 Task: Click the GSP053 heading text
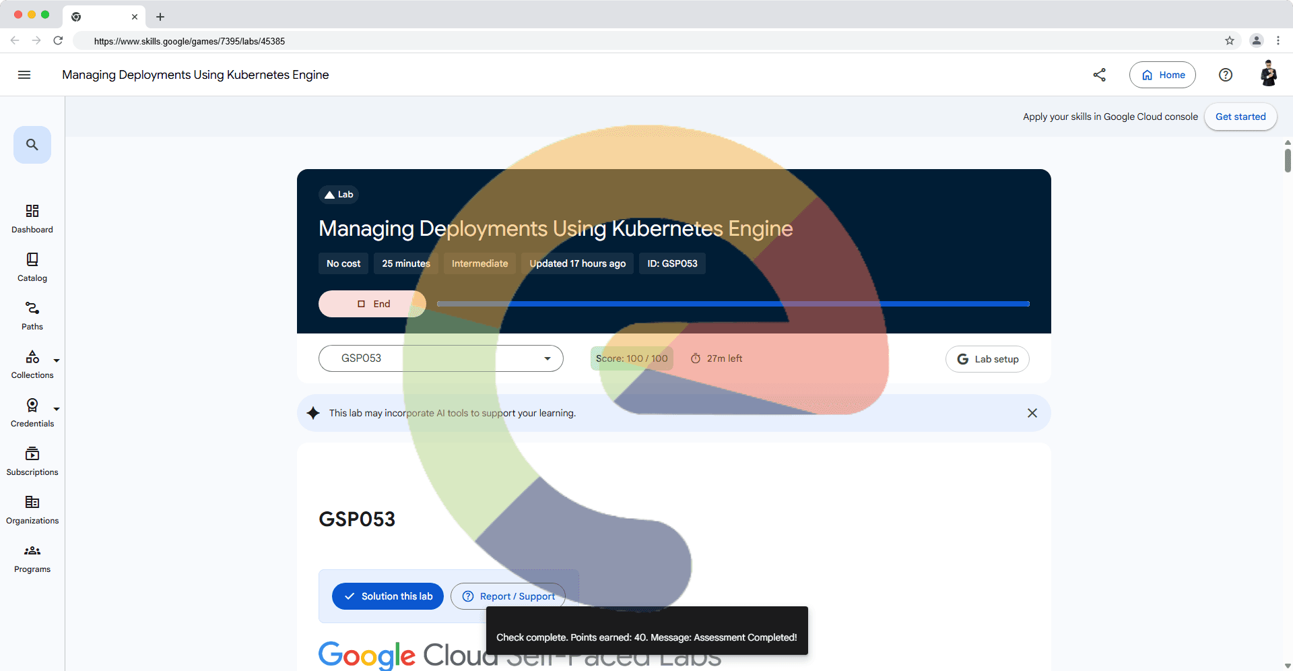[x=357, y=519]
